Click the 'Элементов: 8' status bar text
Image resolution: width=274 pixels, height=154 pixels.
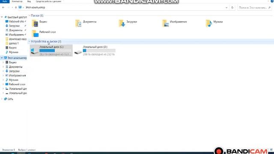tap(9, 150)
